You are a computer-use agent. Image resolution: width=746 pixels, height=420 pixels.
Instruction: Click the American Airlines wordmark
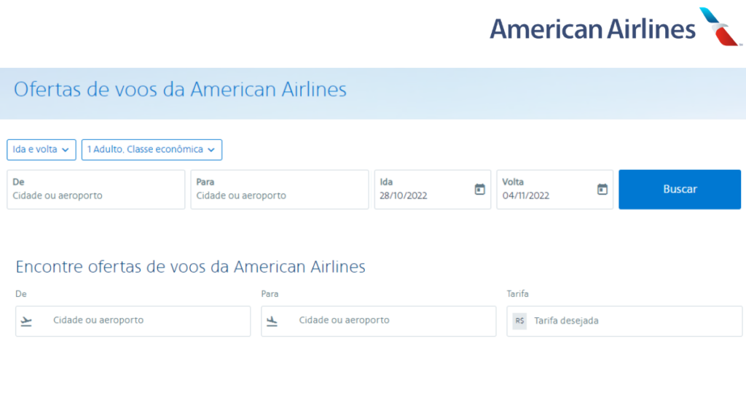coord(592,29)
